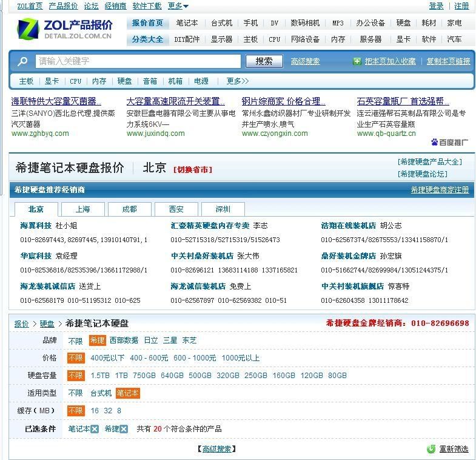Click 报价 breadcrumb link
Viewport: 476px width, 460px height.
(22, 324)
